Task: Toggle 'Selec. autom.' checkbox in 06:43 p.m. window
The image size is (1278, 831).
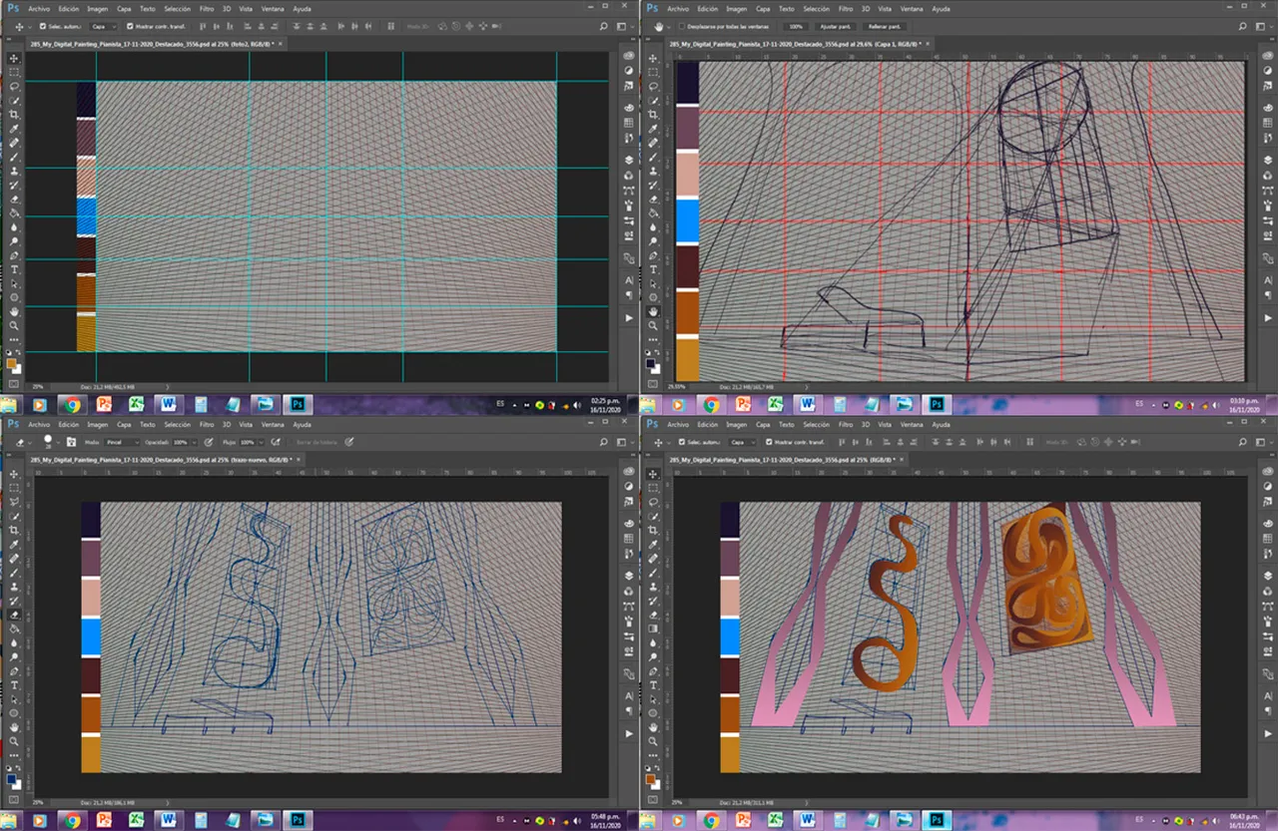Action: [682, 442]
